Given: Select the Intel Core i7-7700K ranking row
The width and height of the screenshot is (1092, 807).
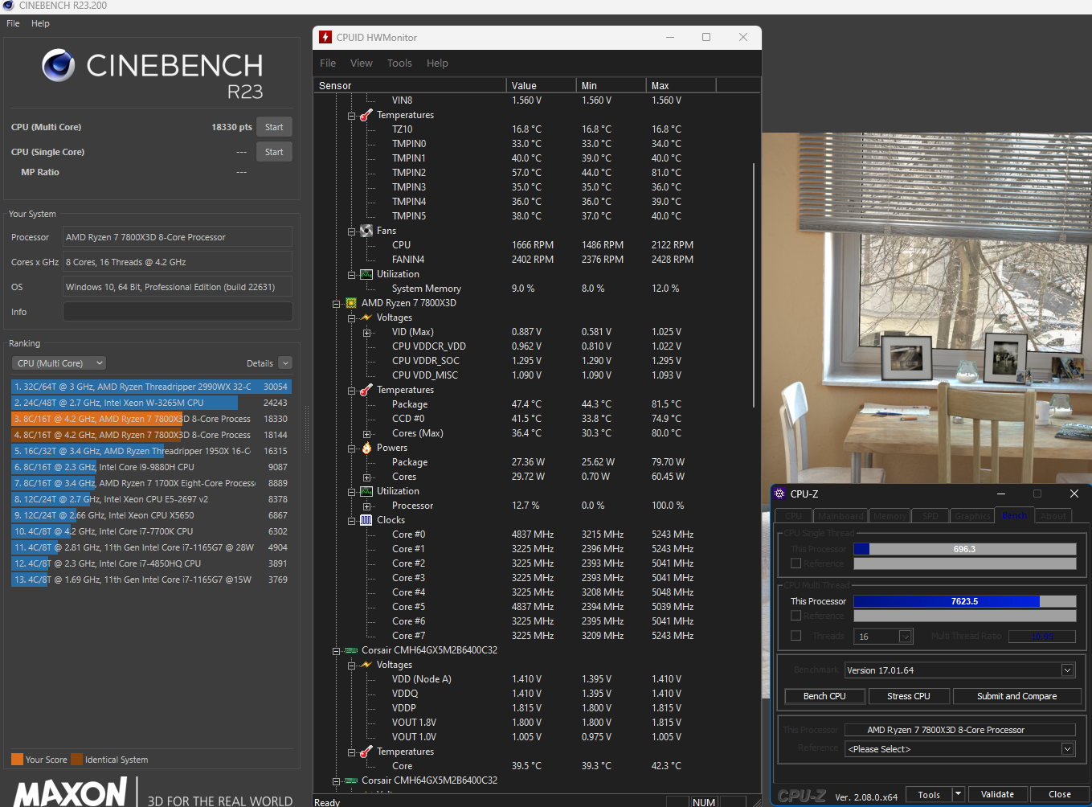Looking at the screenshot, I should click(151, 531).
